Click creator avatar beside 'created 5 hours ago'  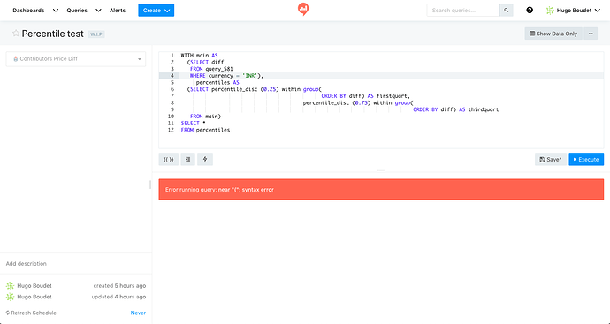coord(10,286)
